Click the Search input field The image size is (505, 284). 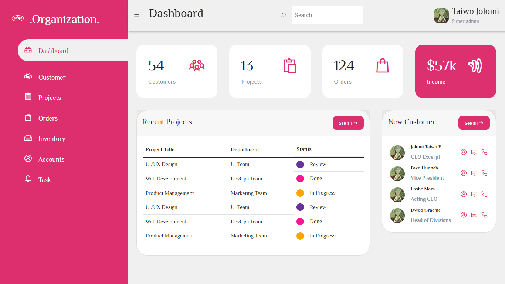[x=328, y=15]
